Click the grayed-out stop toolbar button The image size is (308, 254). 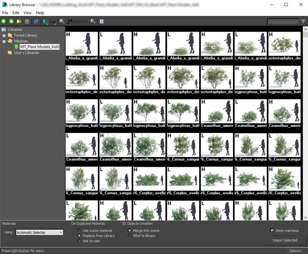(27, 21)
